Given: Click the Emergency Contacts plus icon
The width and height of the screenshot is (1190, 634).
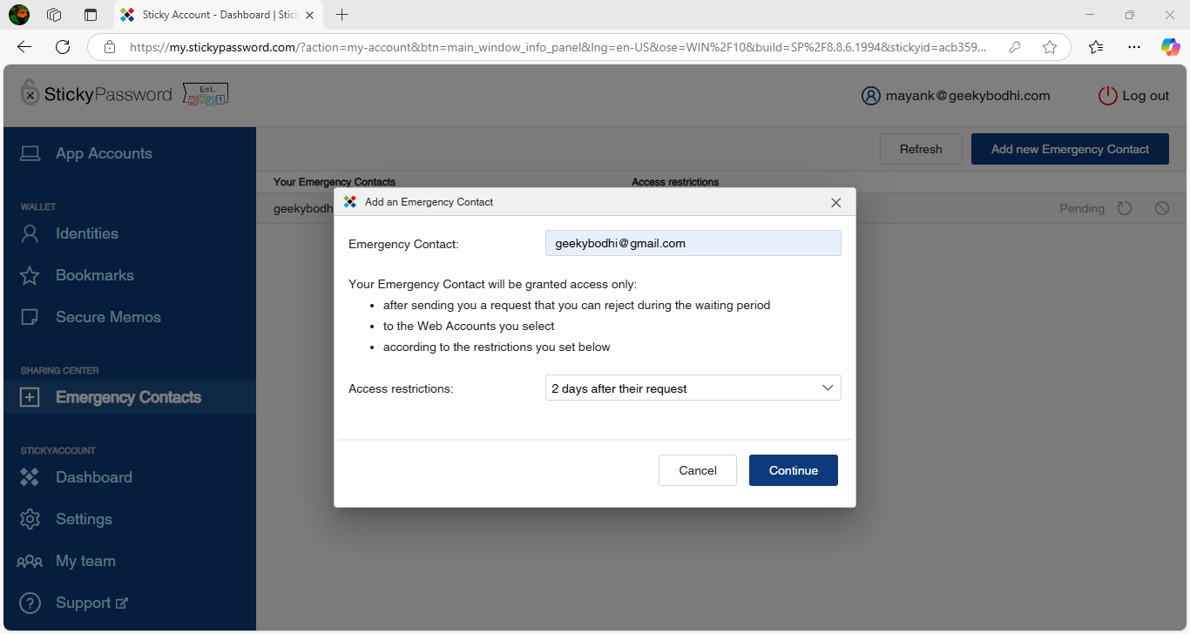Looking at the screenshot, I should pos(30,397).
